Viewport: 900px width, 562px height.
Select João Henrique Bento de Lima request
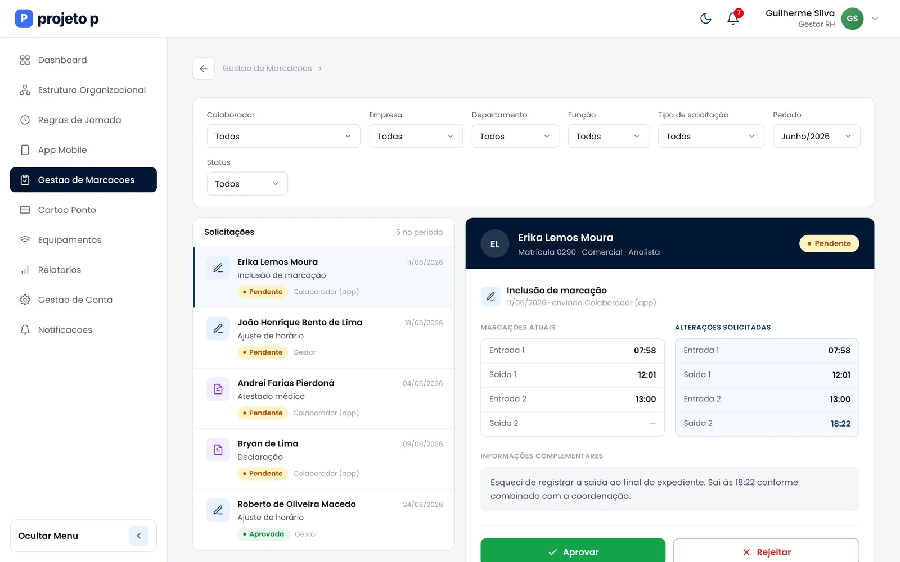(x=323, y=338)
